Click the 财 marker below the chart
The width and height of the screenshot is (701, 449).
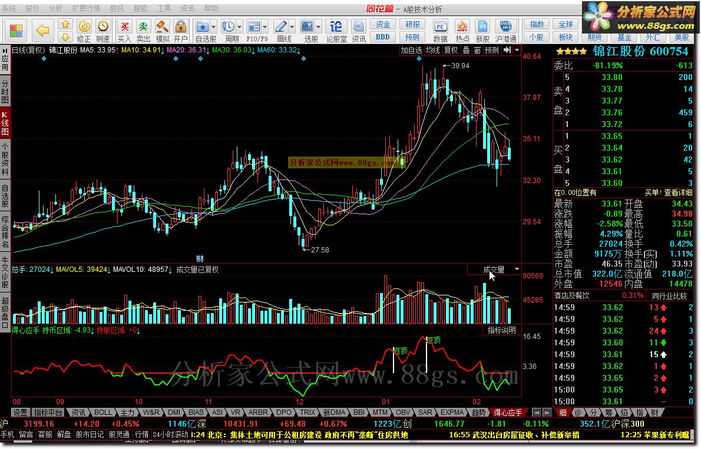click(x=200, y=259)
